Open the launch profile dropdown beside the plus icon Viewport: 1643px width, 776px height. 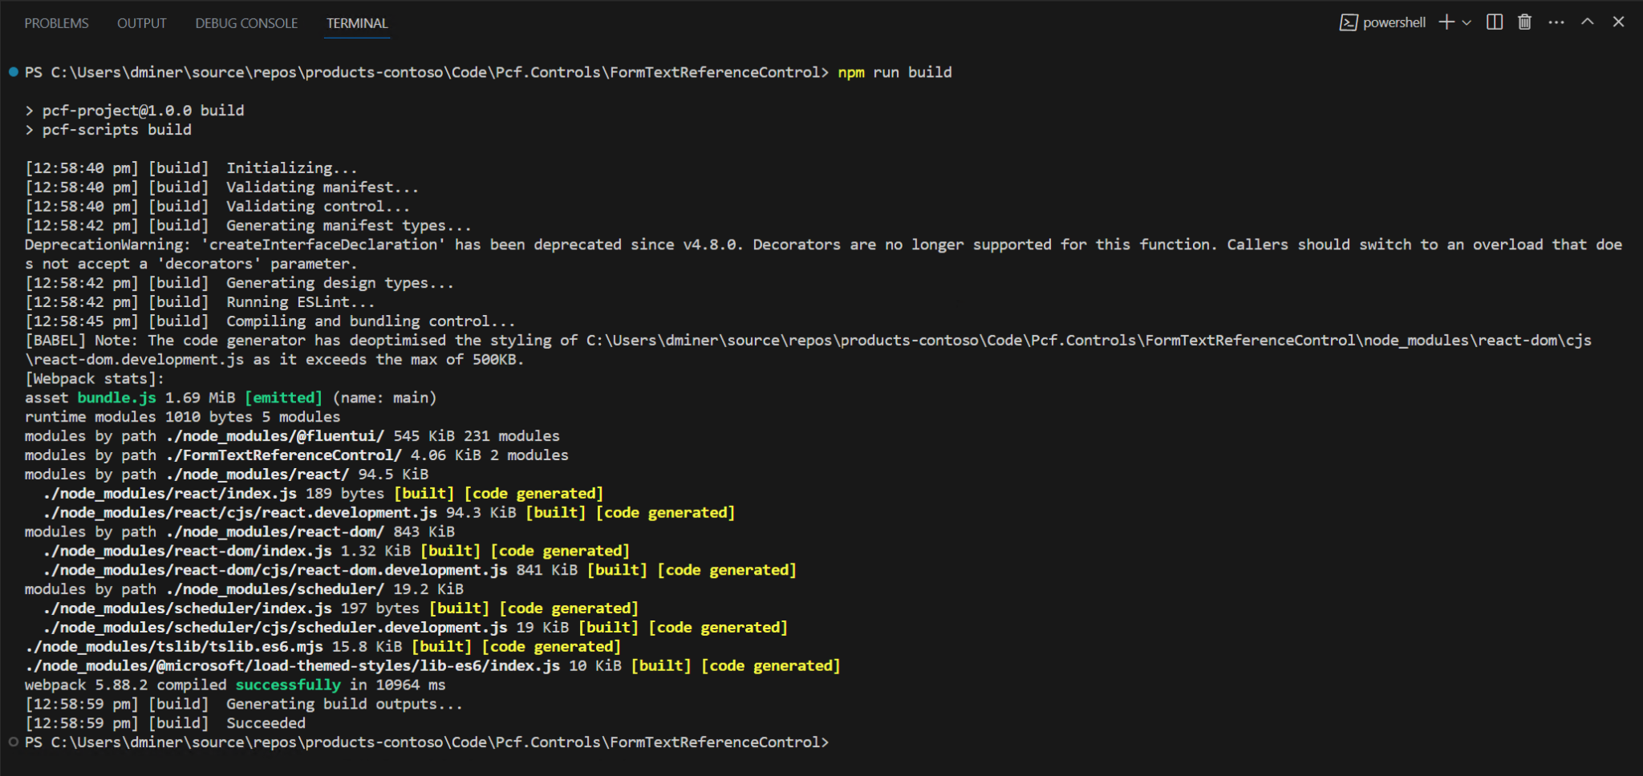pyautogui.click(x=1465, y=22)
